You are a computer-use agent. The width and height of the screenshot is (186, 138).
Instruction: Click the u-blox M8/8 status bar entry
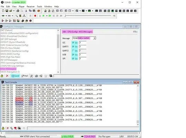point(68,137)
